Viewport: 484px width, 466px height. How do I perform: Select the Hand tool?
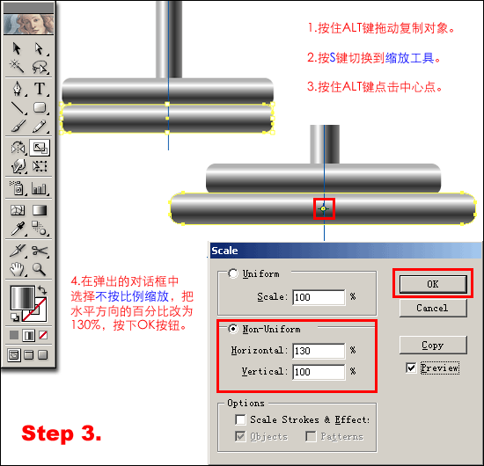pyautogui.click(x=18, y=269)
